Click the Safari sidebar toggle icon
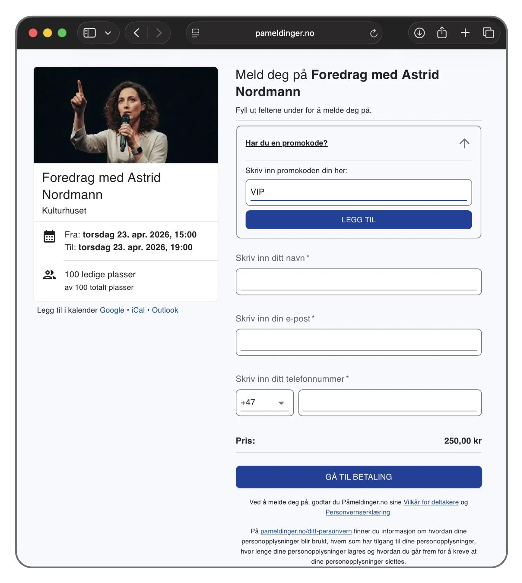The width and height of the screenshot is (522, 583). 89,33
